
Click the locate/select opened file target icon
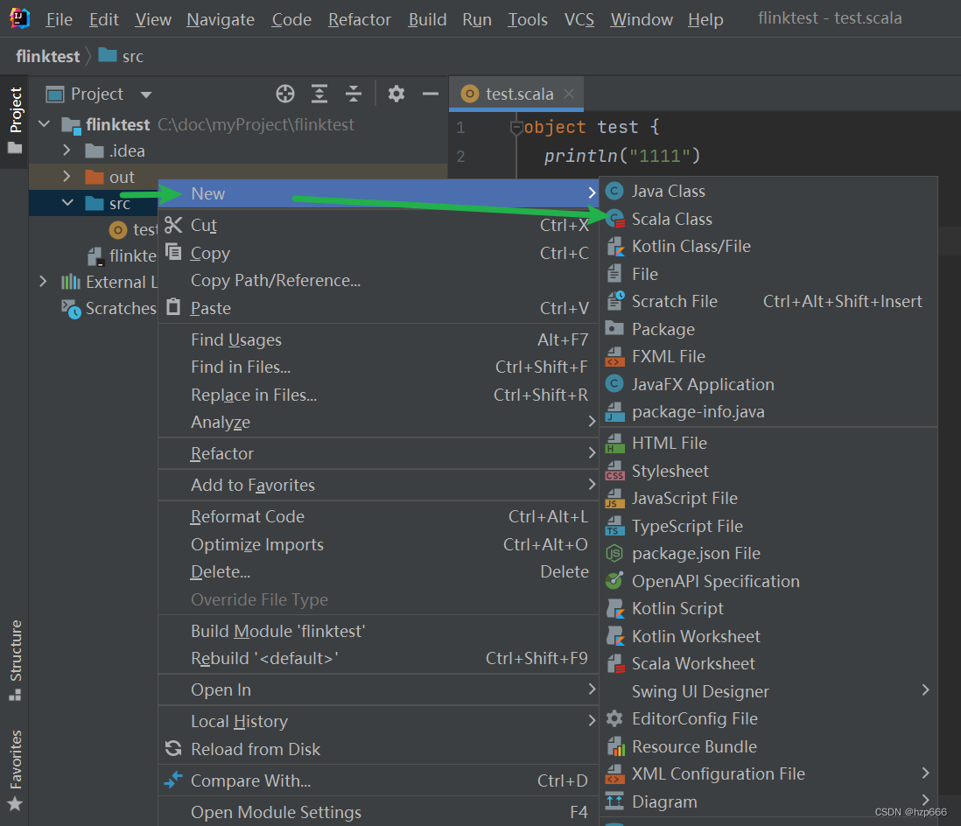click(285, 94)
